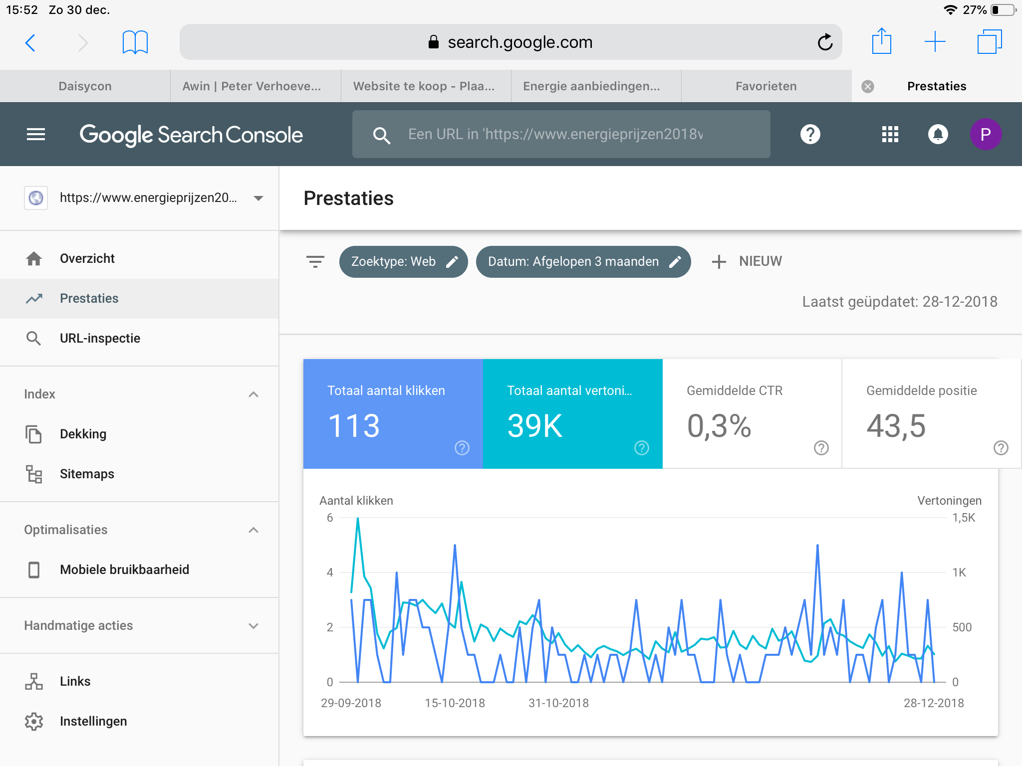Screen dimensions: 1022x766
Task: Open Mobiele bruikbaarheid report
Action: click(139, 570)
